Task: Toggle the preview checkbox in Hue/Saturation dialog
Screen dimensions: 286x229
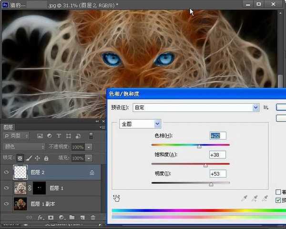Action: click(278, 200)
